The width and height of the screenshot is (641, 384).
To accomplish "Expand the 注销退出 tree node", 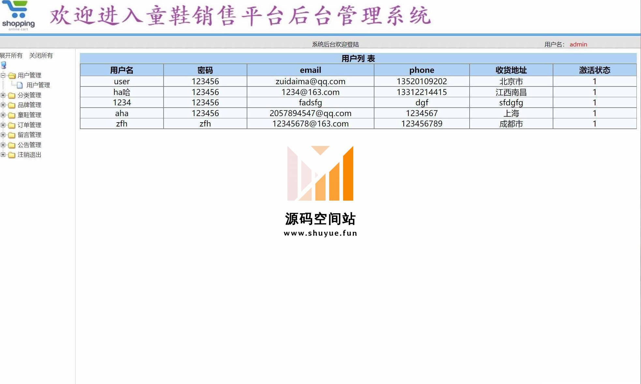I will (x=3, y=154).
